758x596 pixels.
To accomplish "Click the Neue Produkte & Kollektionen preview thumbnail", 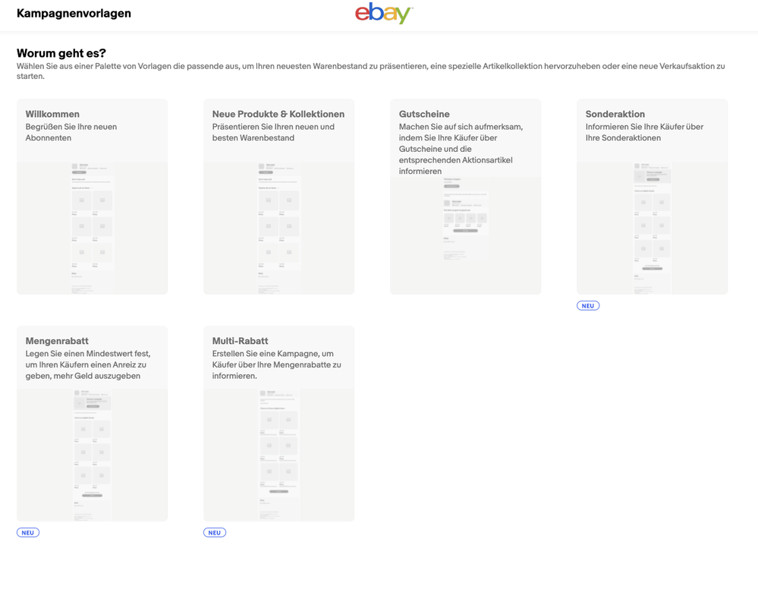I will click(278, 228).
